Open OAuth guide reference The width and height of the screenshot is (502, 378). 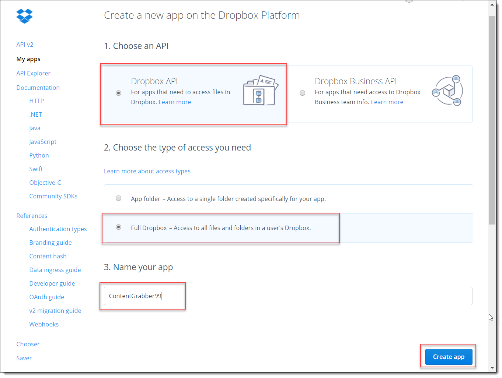46,297
